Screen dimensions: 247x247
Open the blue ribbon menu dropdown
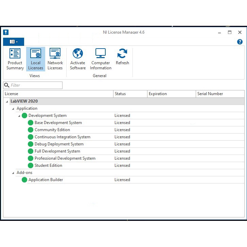[x=14, y=42]
